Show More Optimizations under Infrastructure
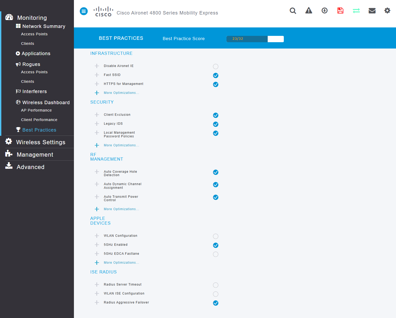This screenshot has height=318, width=396. point(121,93)
